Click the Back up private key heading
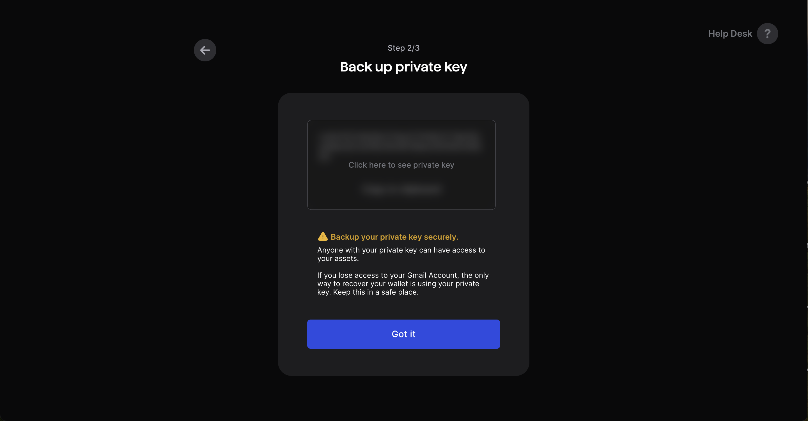Image resolution: width=808 pixels, height=421 pixels. (x=403, y=67)
